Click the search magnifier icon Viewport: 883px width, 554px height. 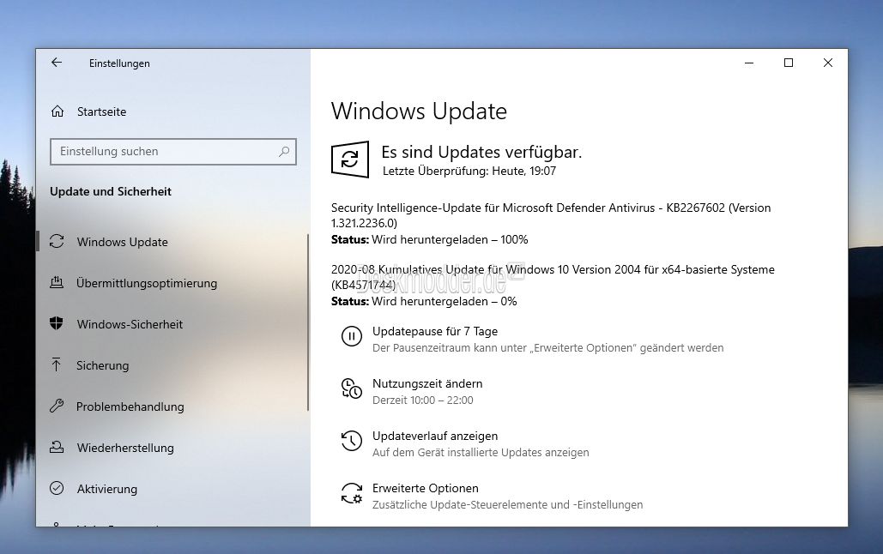pyautogui.click(x=284, y=152)
